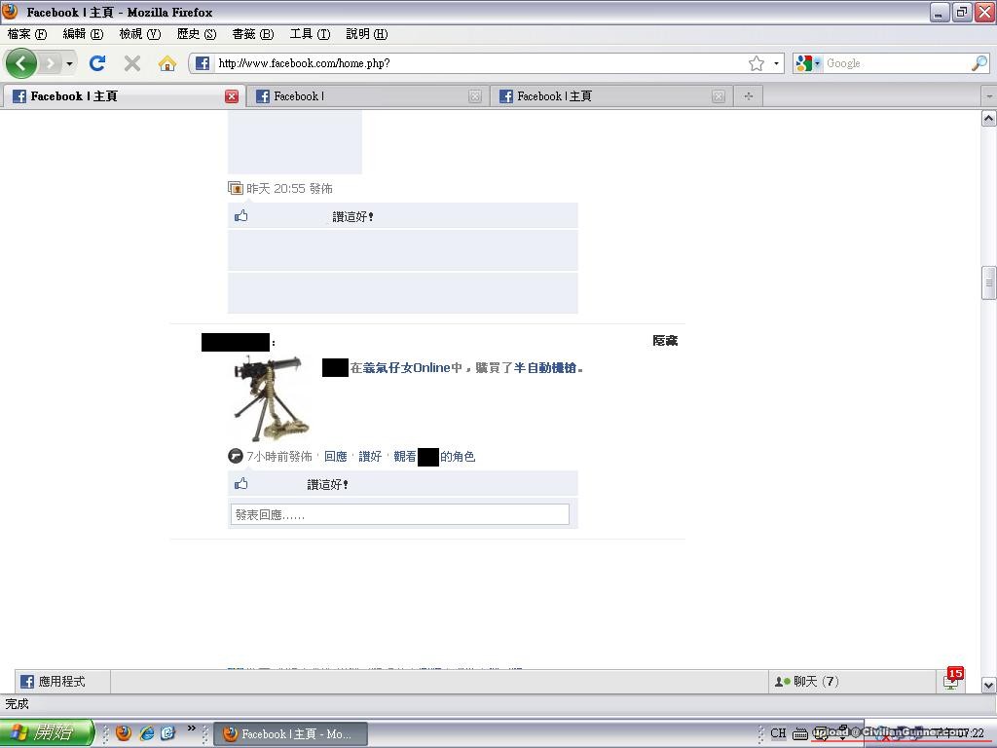This screenshot has height=748, width=997.
Task: Open the 工具 (Tools) menu
Action: click(x=310, y=34)
